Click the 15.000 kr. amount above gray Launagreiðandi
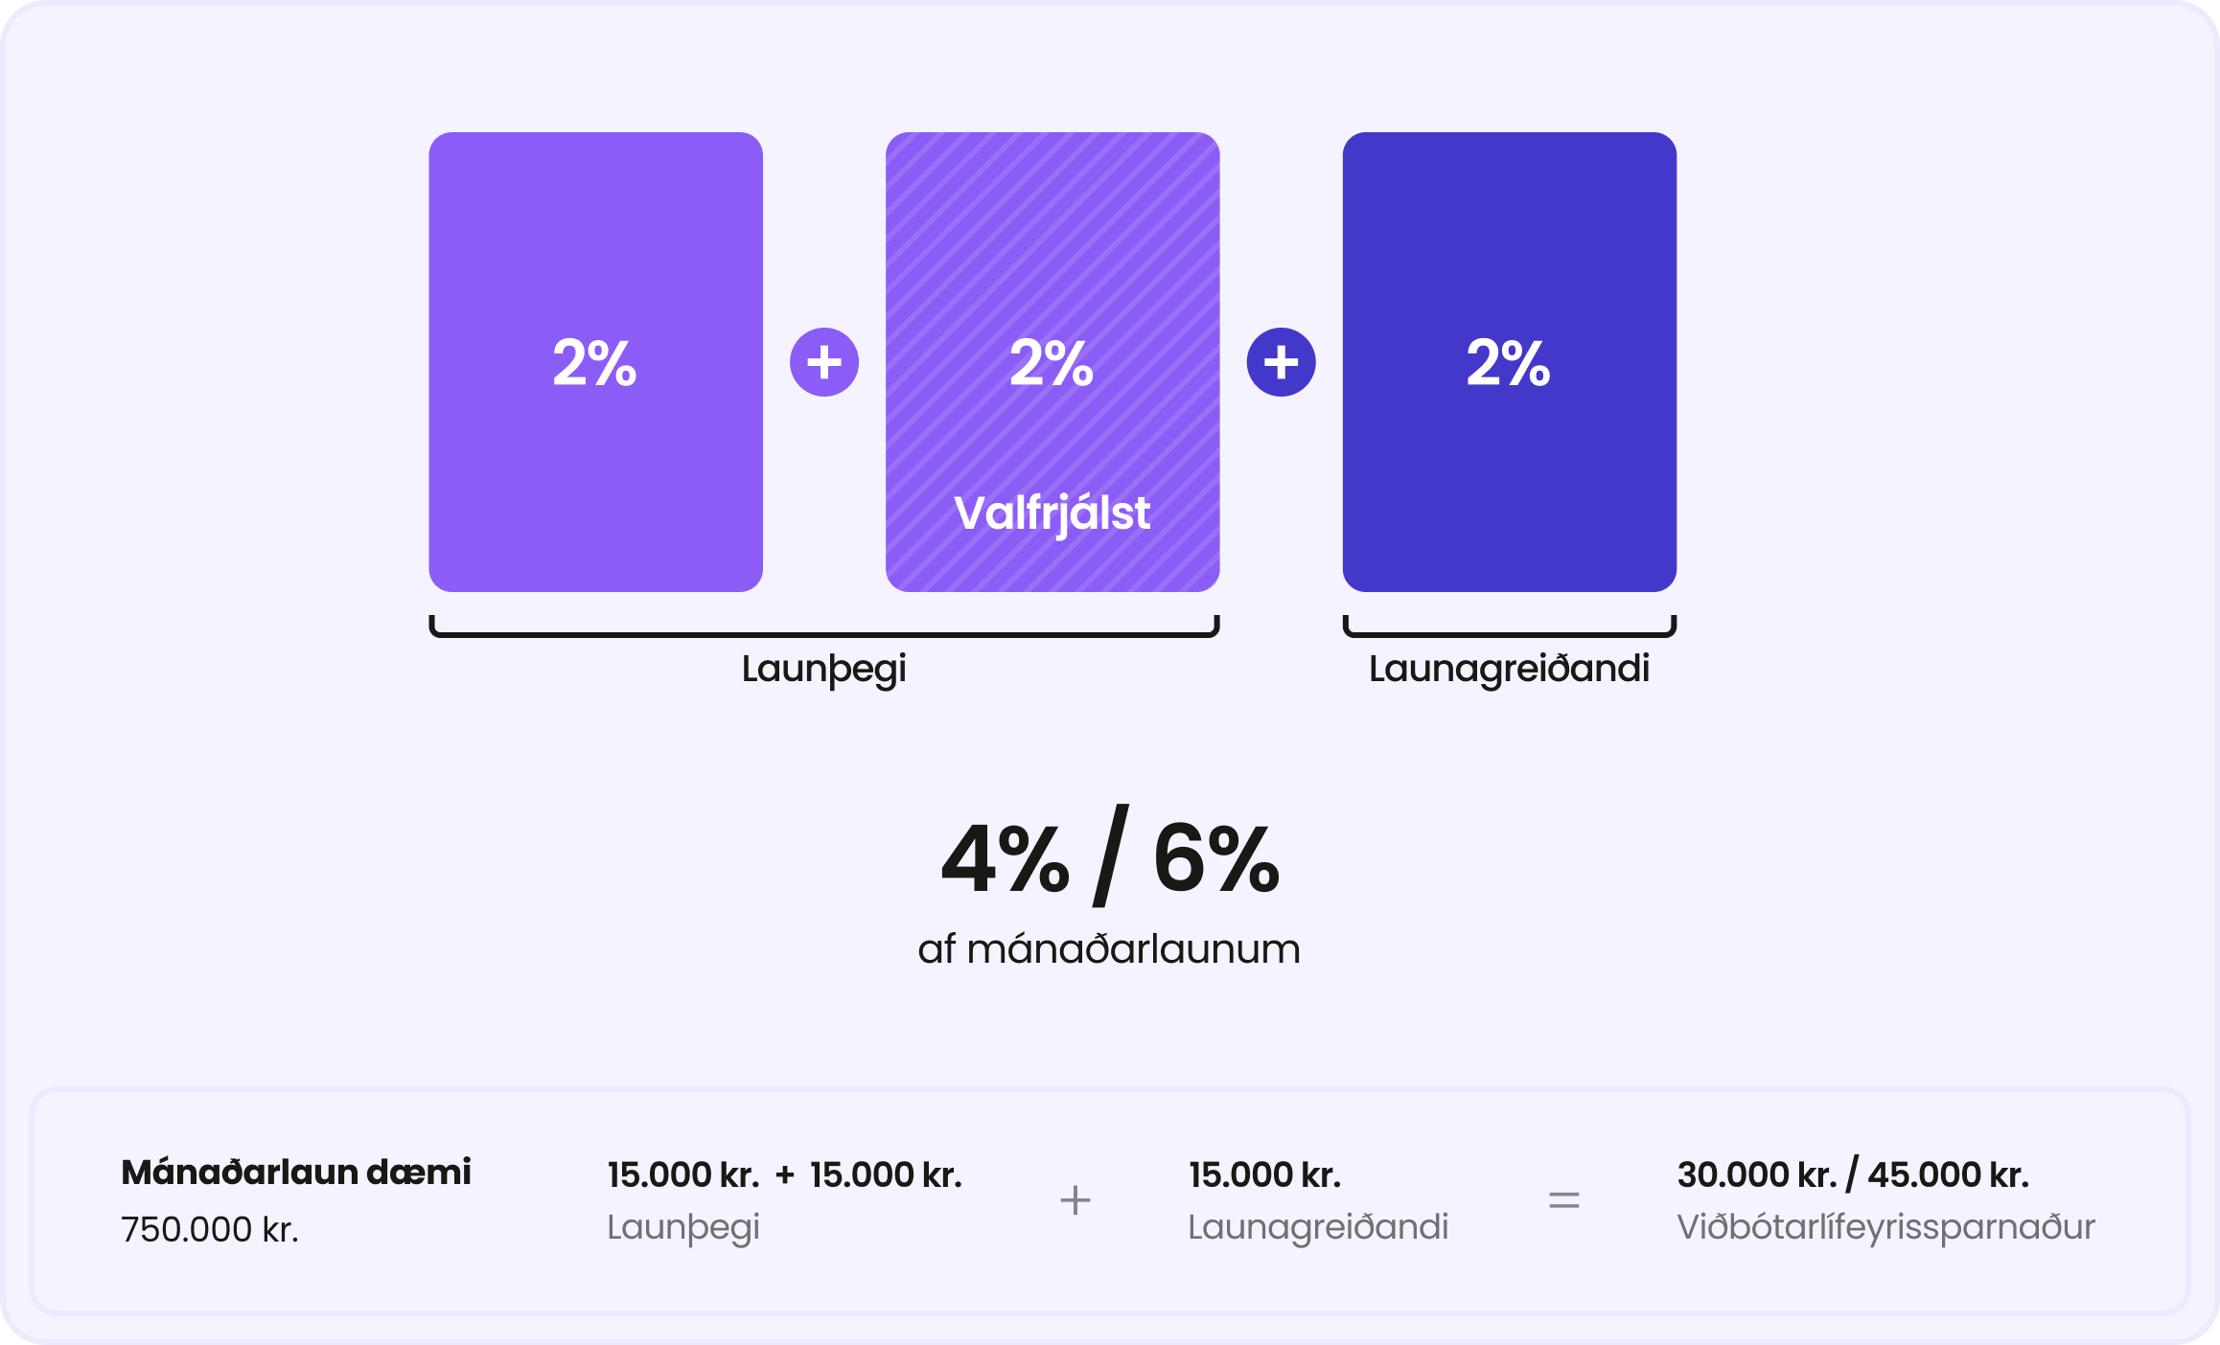 1264,1174
